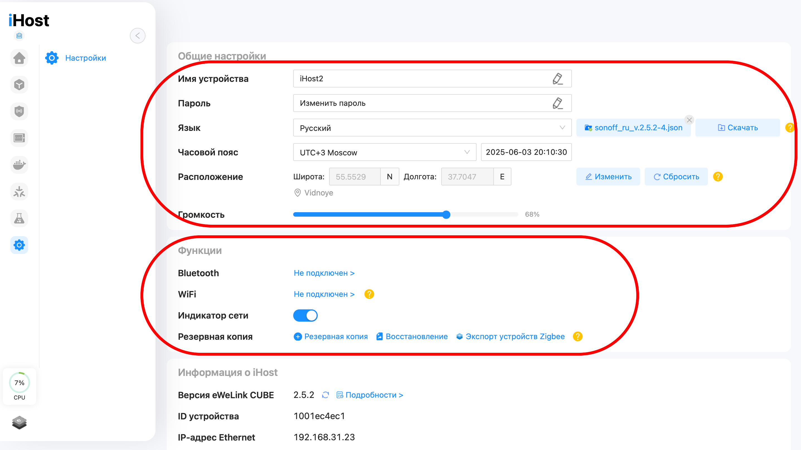Open Настройки menu item
The height and width of the screenshot is (450, 801).
point(76,58)
